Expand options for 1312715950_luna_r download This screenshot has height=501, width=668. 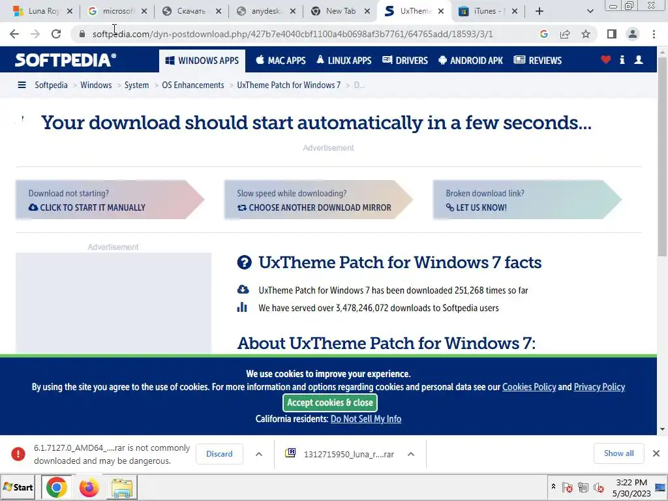click(411, 454)
